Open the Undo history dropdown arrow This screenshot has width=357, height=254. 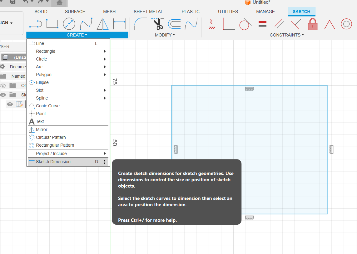[32, 1]
